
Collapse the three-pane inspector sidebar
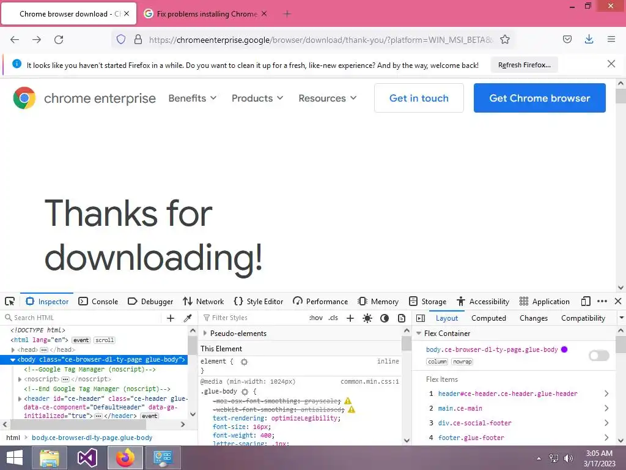(x=421, y=318)
